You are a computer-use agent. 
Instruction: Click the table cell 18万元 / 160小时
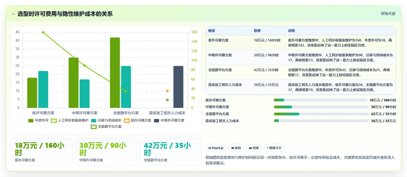click(x=267, y=40)
